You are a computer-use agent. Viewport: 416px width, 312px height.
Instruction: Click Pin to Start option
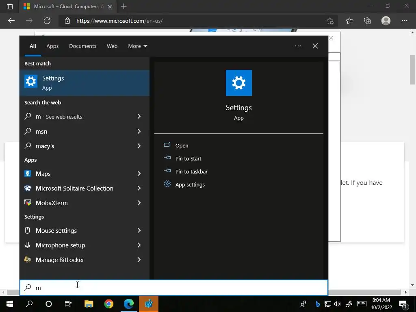click(x=188, y=158)
